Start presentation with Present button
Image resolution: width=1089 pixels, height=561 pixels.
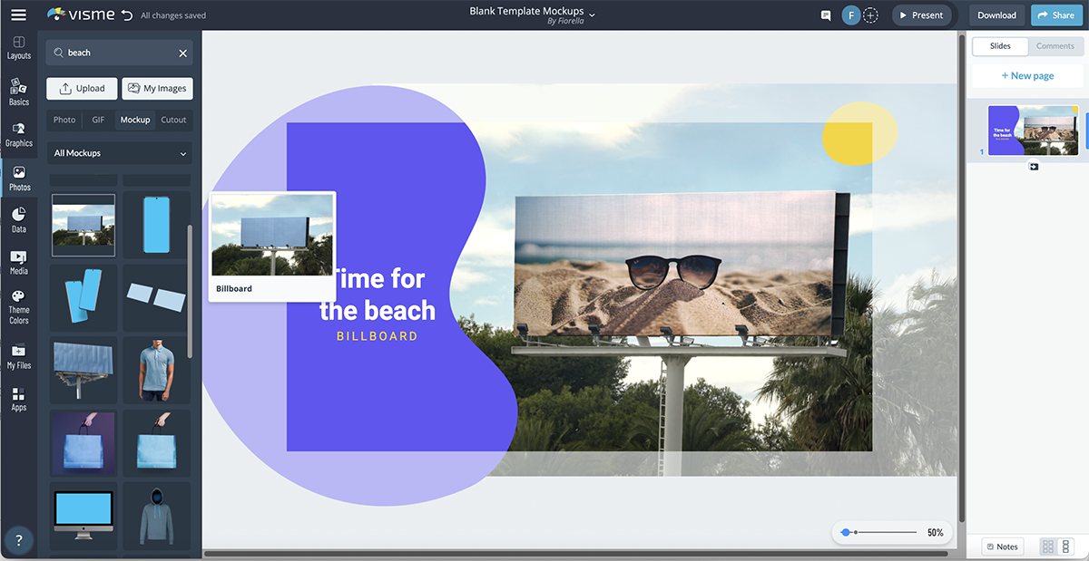(x=922, y=15)
